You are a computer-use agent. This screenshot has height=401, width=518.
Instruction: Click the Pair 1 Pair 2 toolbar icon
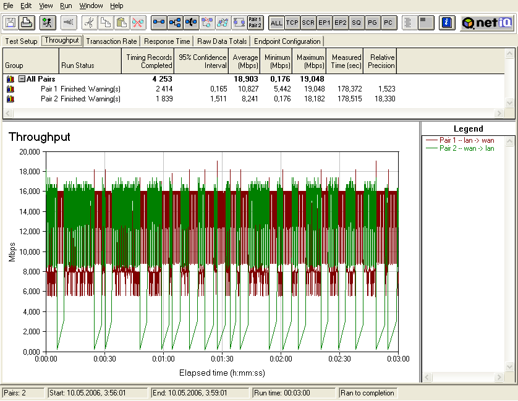click(x=255, y=23)
